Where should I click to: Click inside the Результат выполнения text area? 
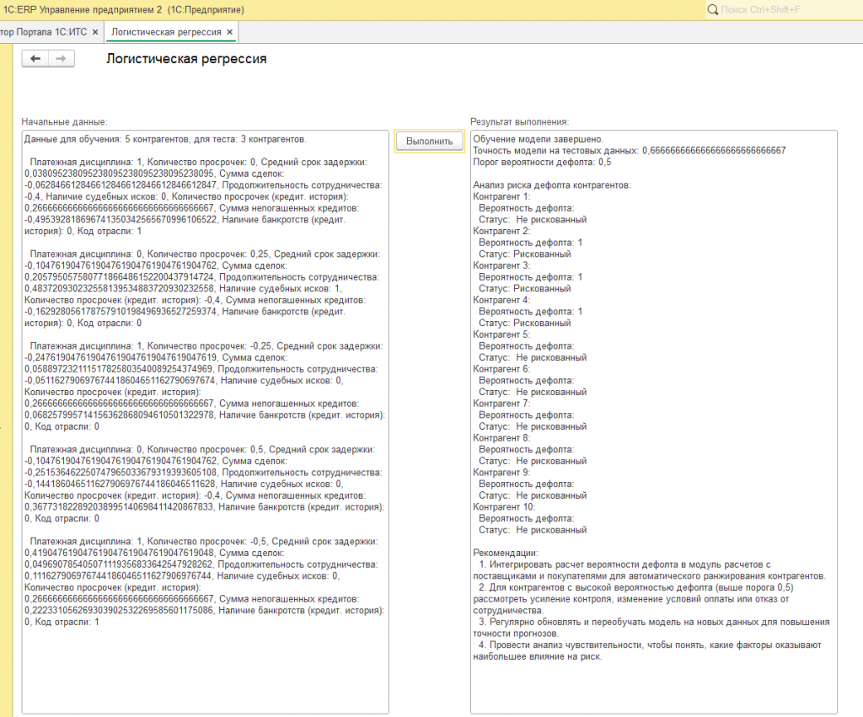click(654, 422)
